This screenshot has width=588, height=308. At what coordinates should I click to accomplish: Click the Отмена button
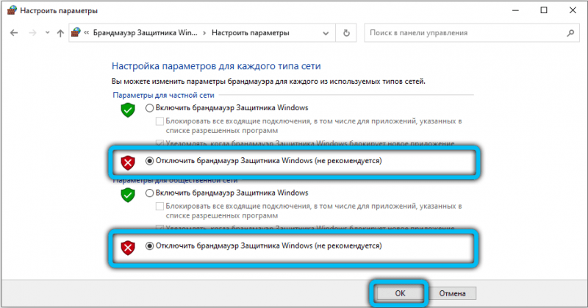[x=452, y=293]
